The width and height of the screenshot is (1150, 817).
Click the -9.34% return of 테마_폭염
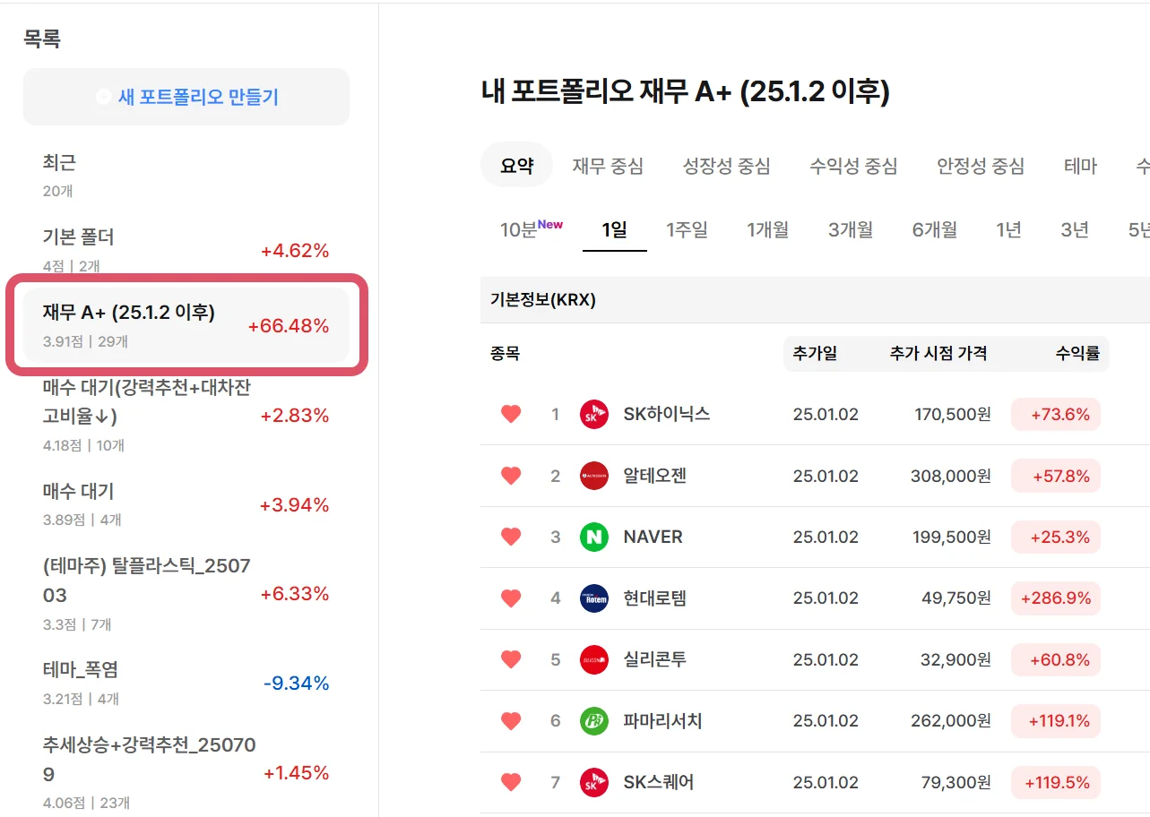[x=297, y=684]
